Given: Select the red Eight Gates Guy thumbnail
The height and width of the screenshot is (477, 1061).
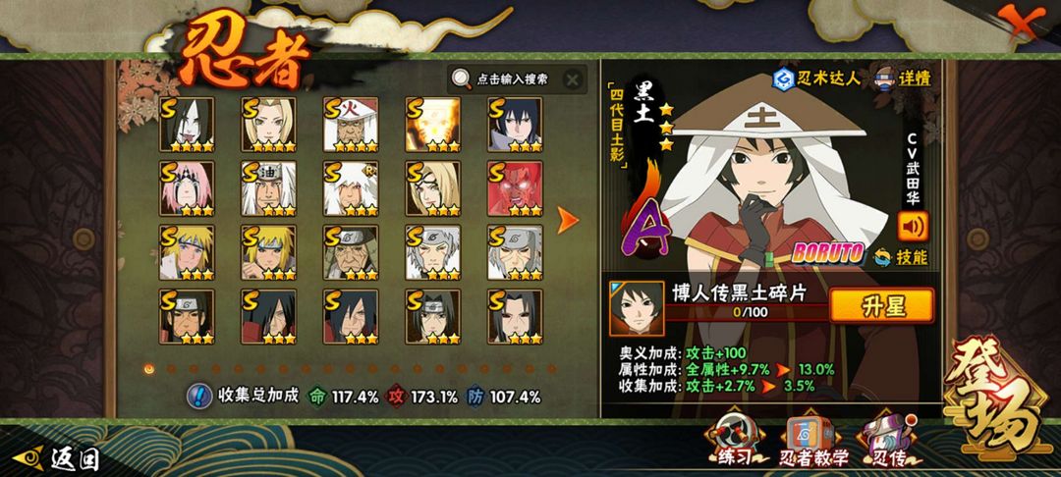Looking at the screenshot, I should click(x=515, y=188).
